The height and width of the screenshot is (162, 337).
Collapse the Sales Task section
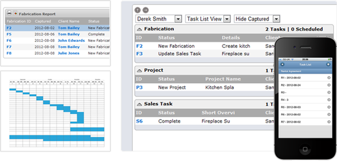[x=140, y=104]
